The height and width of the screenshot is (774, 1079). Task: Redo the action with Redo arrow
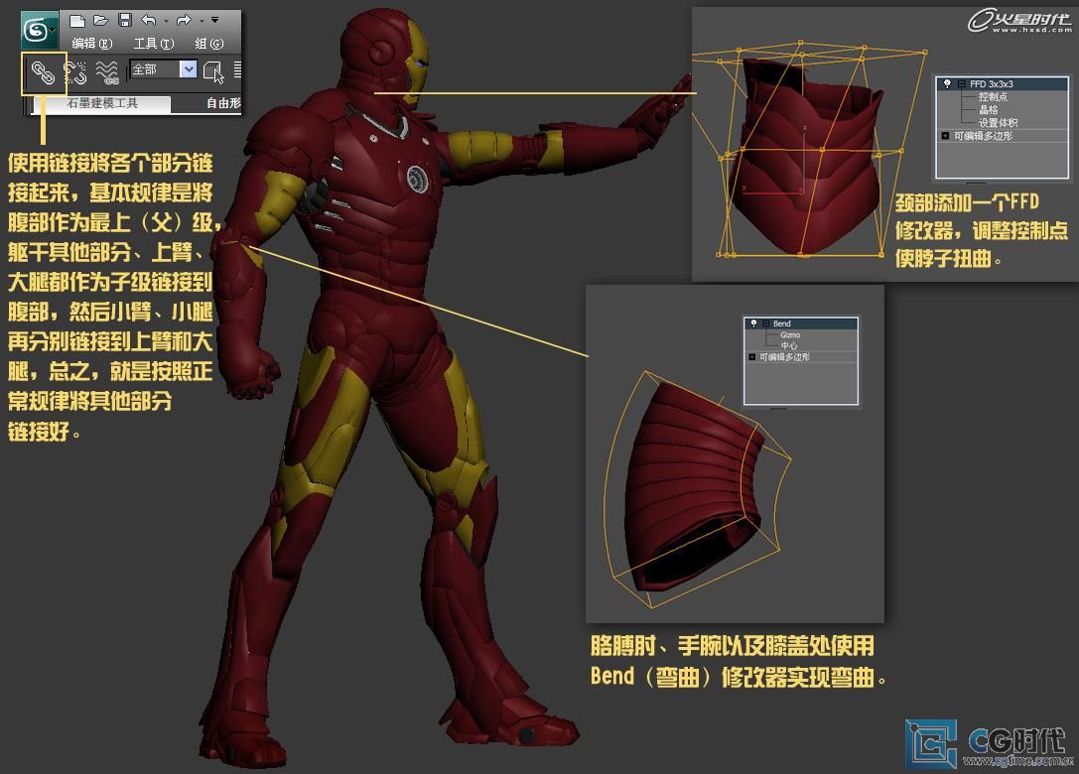tap(183, 20)
